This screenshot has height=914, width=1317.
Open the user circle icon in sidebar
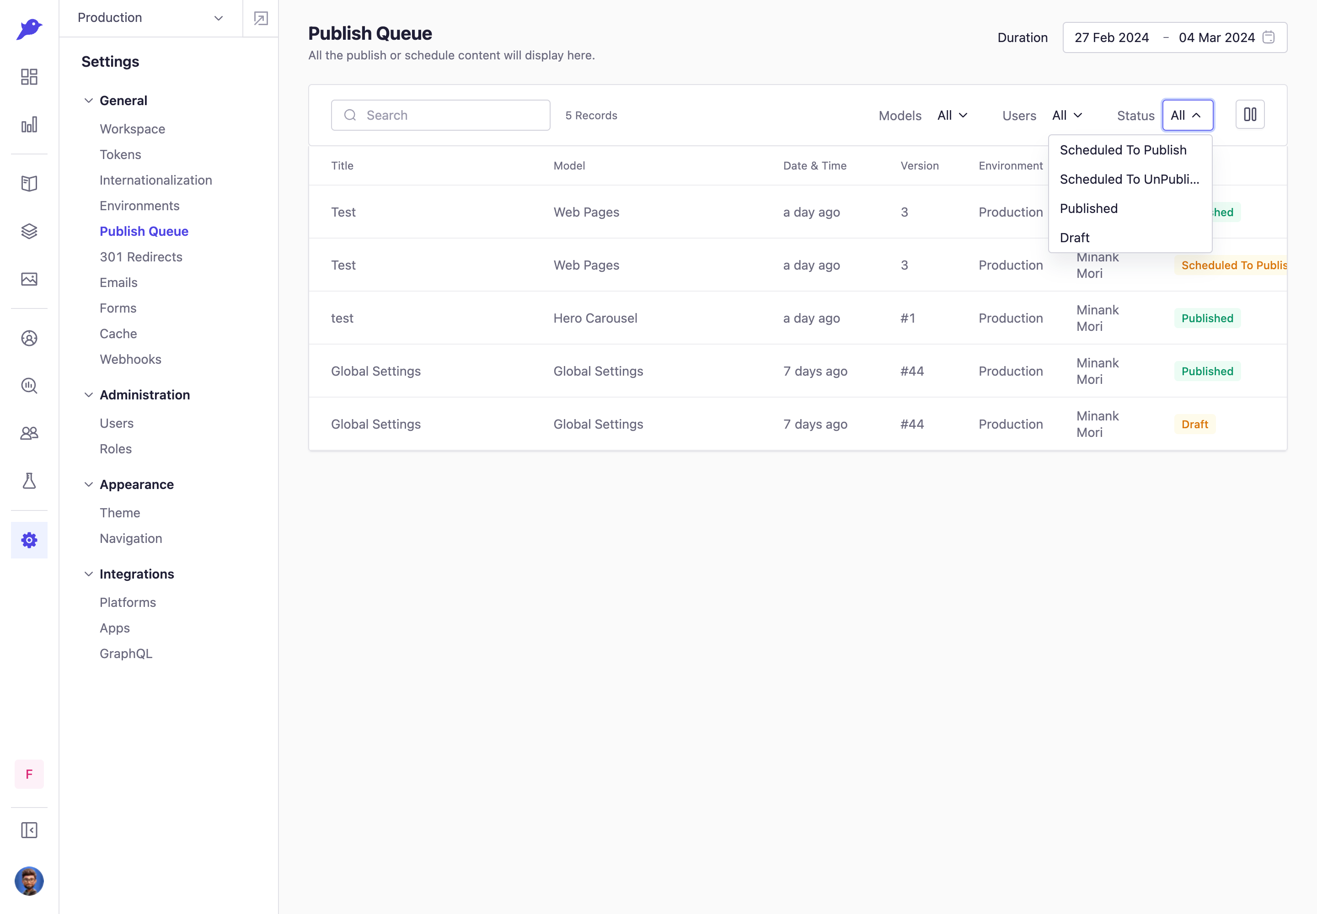point(29,339)
